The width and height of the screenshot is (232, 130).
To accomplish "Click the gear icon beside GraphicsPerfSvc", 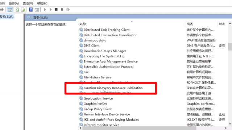I will coord(81,104).
